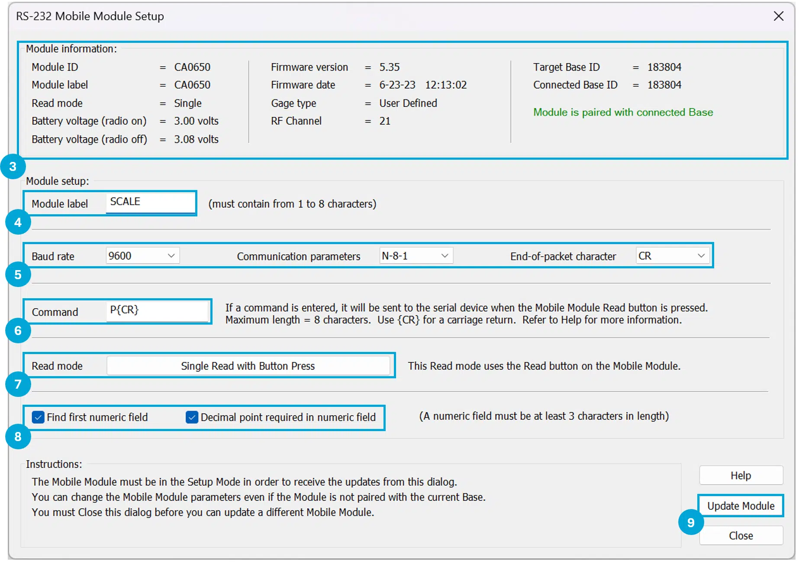Close the RS-232 Mobile Module Setup dialog with X
Image resolution: width=799 pixels, height=564 pixels.
click(x=778, y=16)
